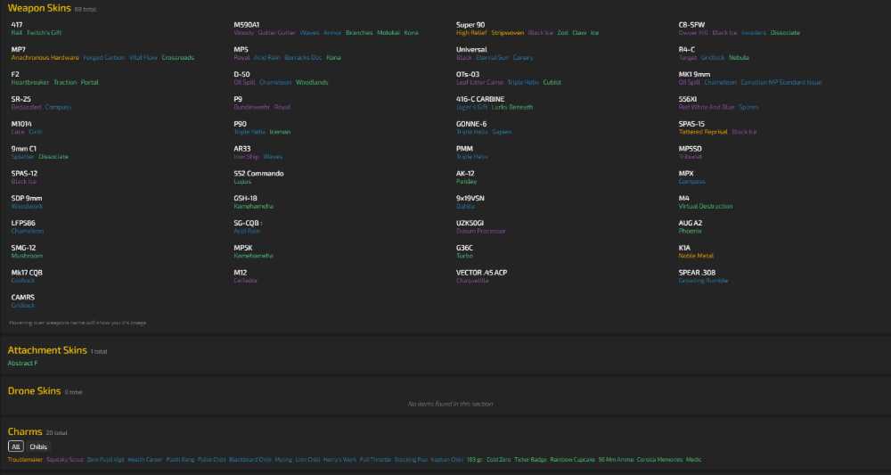Image resolution: width=891 pixels, height=475 pixels.
Task: Click the Iceman skin under P90
Action: coord(280,132)
